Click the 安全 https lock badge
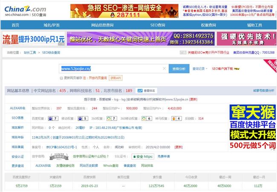Viewport: 277px width, 192px height. click(x=143, y=157)
